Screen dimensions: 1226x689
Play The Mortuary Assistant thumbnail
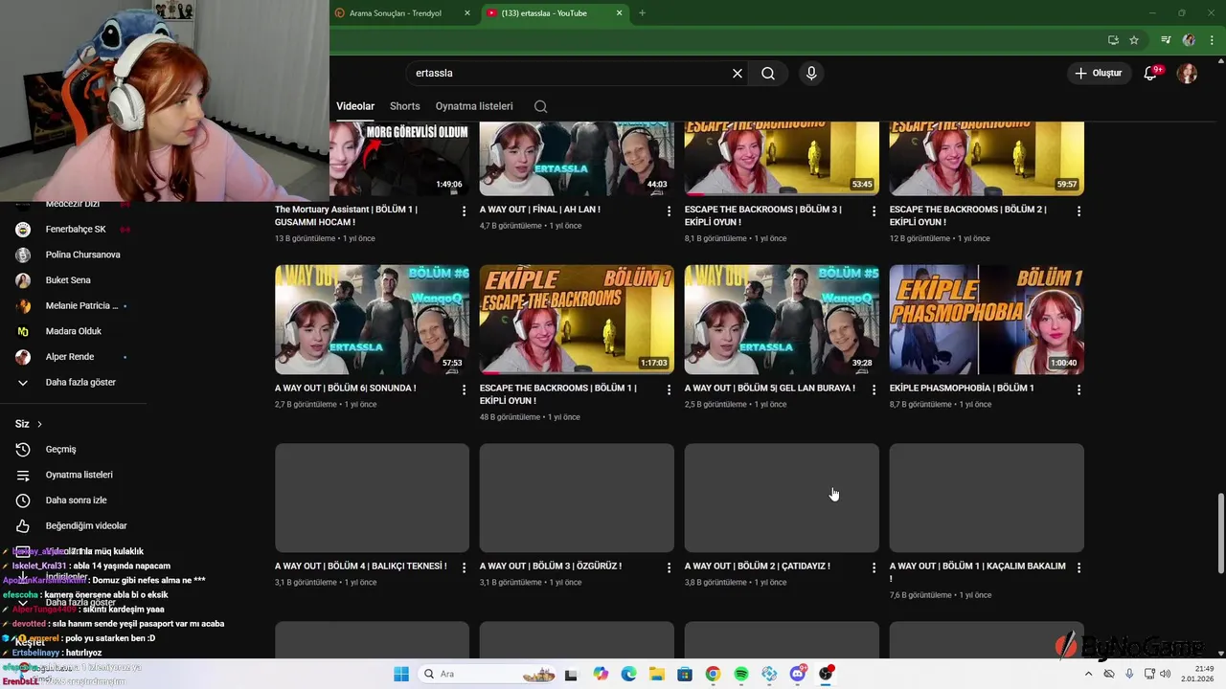pos(399,159)
